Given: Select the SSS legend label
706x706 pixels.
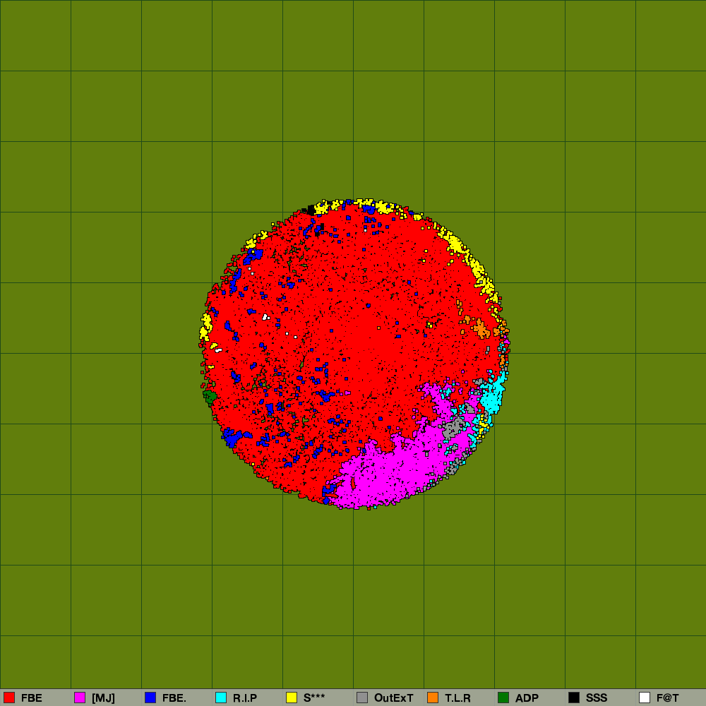Looking at the screenshot, I should click(x=597, y=698).
